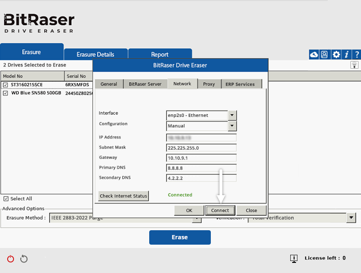Open settings via the gear icon
Viewport: 361px width, 273px height.
pos(336,54)
